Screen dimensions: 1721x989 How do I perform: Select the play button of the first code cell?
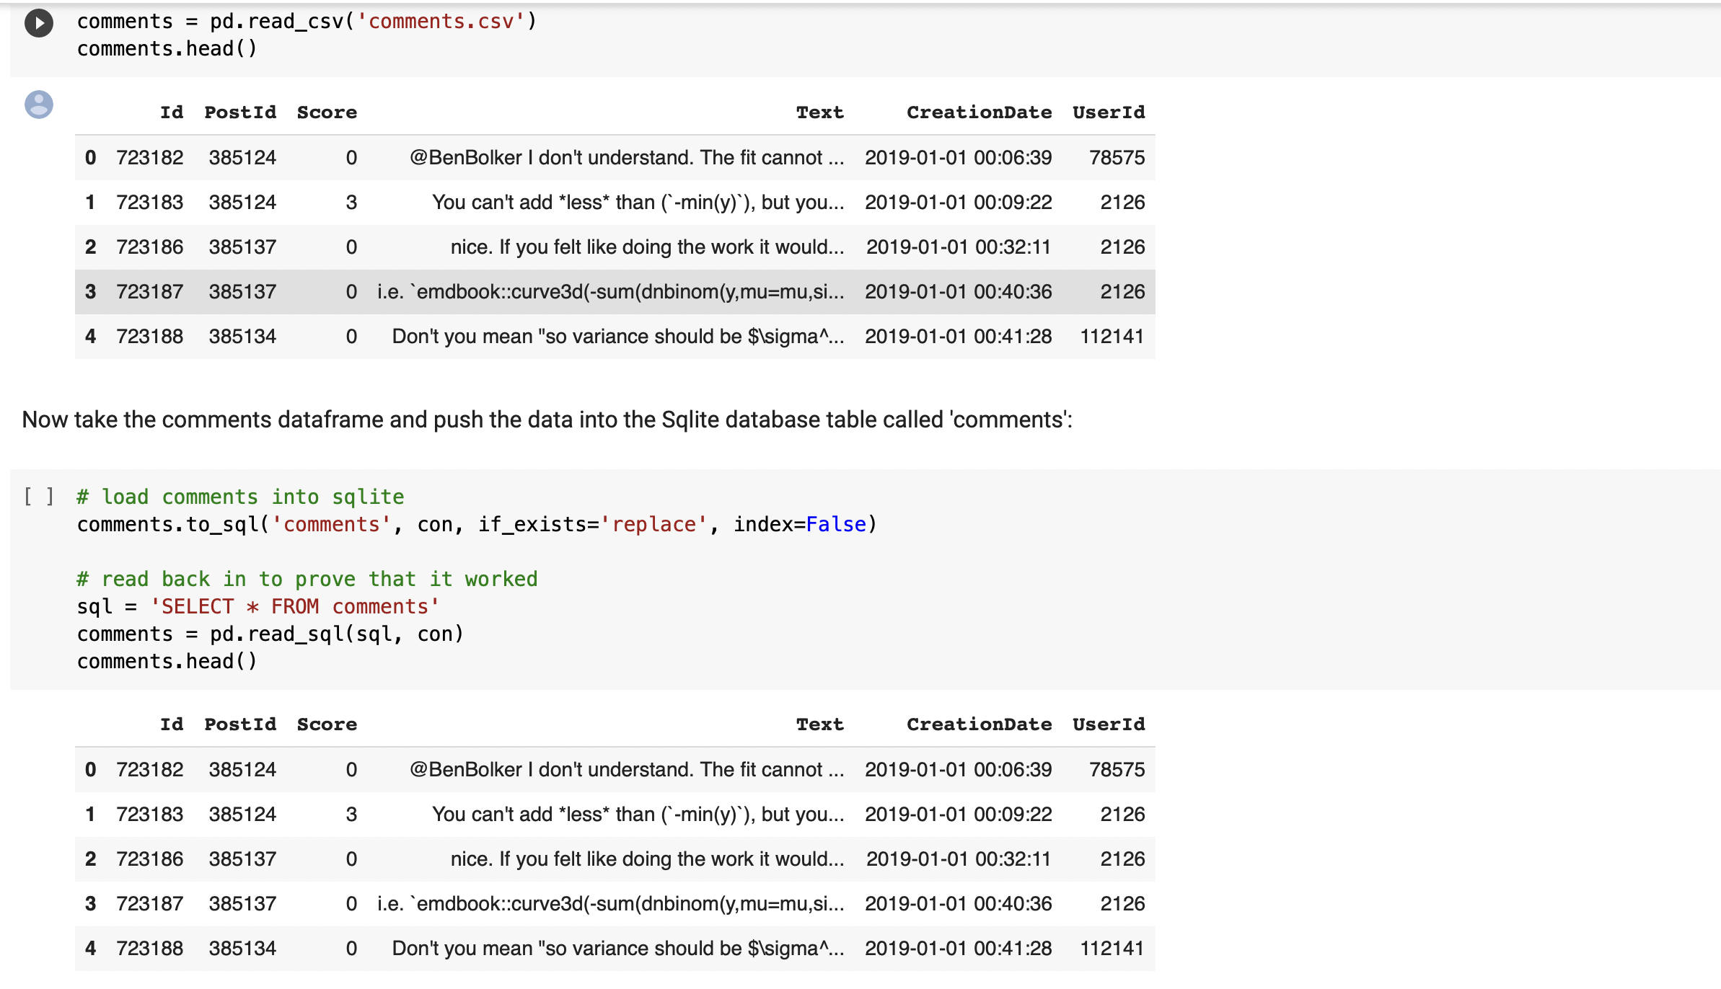coord(39,22)
